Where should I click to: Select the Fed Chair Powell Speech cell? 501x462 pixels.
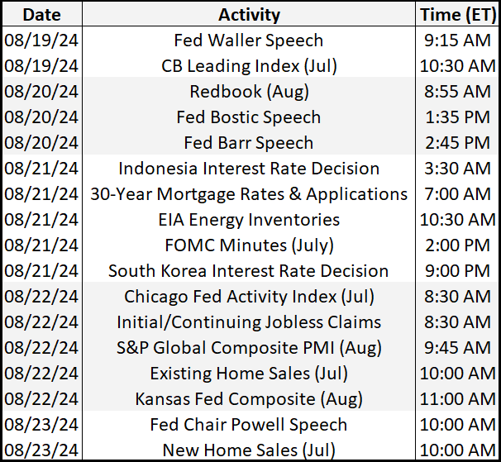[249, 424]
